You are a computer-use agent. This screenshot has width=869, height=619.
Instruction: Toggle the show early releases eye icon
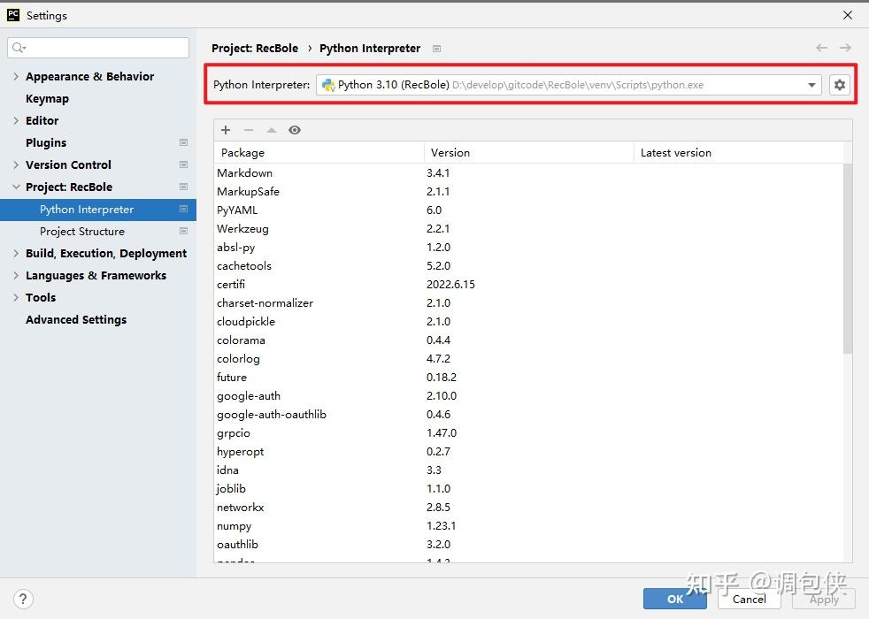(x=295, y=130)
